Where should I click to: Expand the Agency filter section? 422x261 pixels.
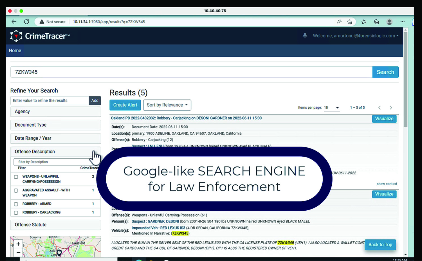pyautogui.click(x=55, y=112)
